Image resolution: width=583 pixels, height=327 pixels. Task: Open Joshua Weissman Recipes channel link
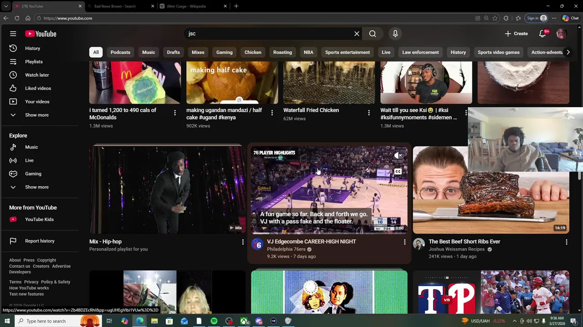tap(456, 249)
